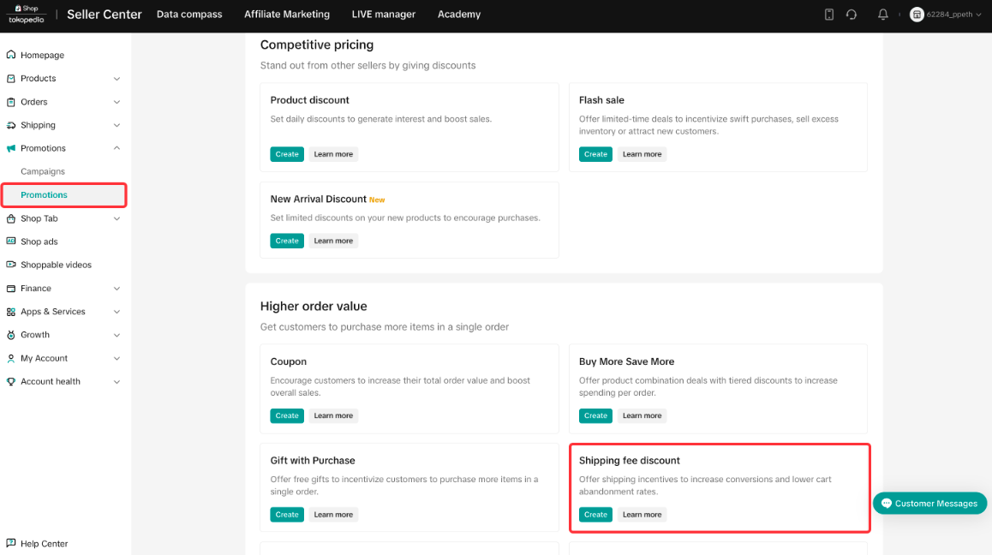Expand the Apps & Services menu
The height and width of the screenshot is (555, 992).
(117, 312)
